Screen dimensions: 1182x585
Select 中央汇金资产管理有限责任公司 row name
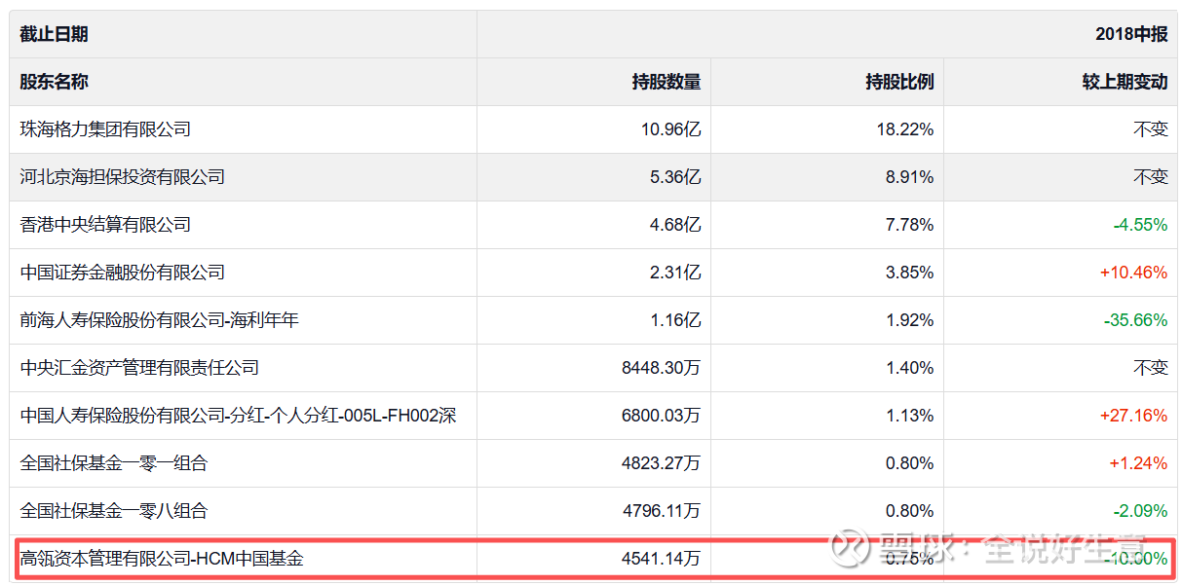[x=139, y=368]
